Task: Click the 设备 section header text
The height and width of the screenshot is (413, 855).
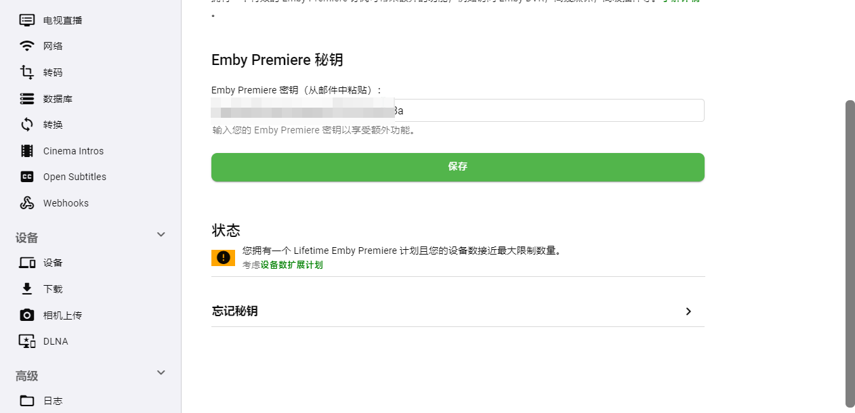Action: (27, 238)
